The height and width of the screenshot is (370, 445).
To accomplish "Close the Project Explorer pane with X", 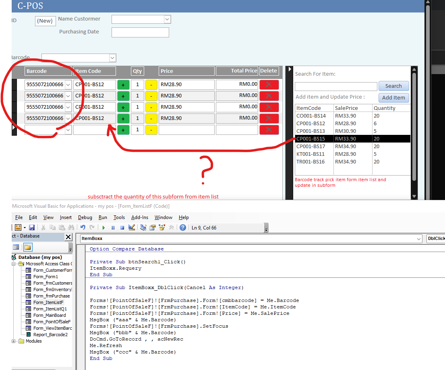I will tap(68, 237).
